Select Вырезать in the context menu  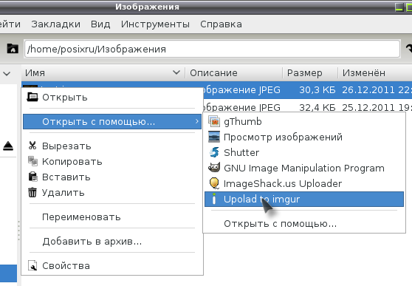tap(112, 146)
